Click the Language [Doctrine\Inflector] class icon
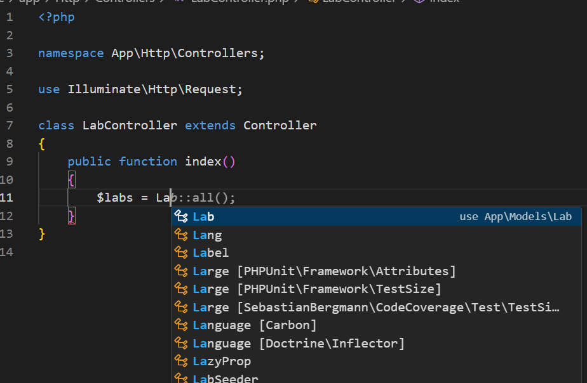The image size is (587, 383). click(181, 343)
